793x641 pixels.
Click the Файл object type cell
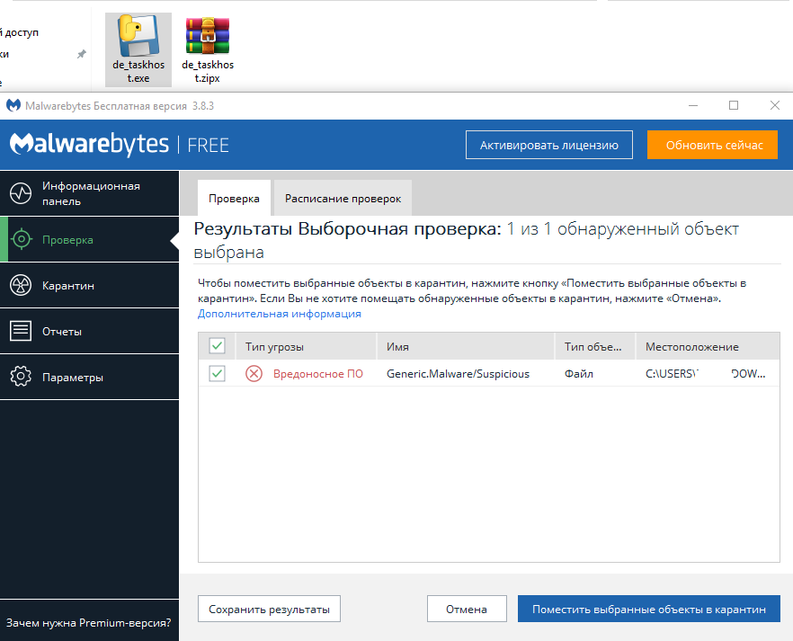point(579,374)
